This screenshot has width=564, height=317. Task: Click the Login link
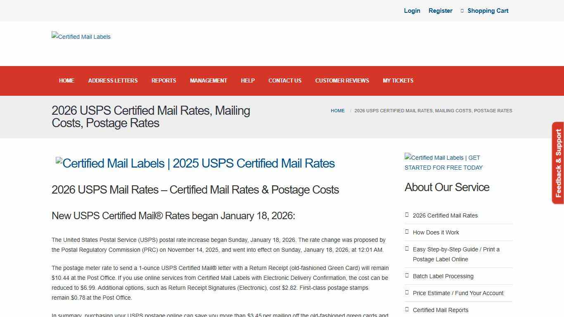click(412, 10)
